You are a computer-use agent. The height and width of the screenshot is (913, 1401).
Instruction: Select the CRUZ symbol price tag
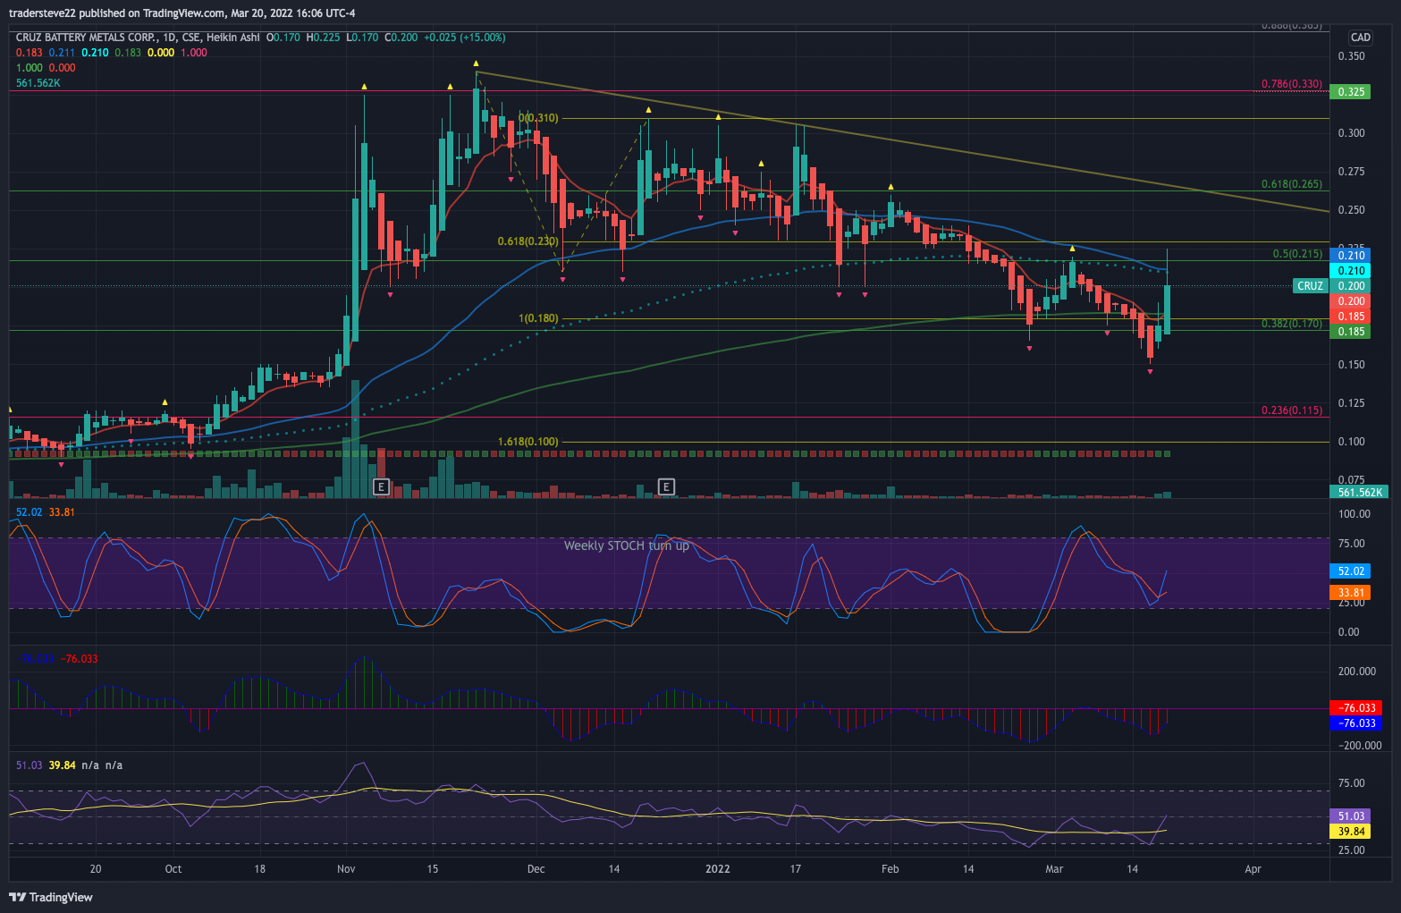[1310, 286]
